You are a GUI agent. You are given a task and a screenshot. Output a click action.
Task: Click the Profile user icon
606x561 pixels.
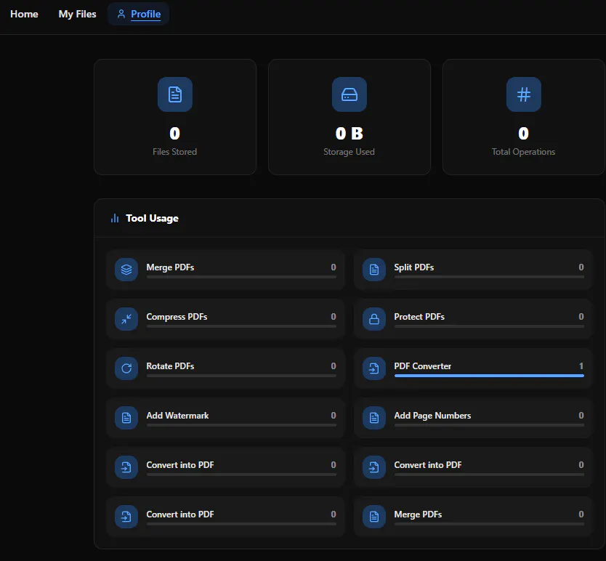[x=121, y=14]
